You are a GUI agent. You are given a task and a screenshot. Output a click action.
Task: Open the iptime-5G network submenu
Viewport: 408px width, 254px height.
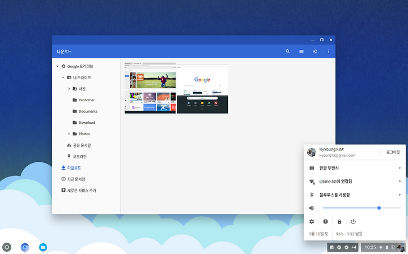(x=355, y=181)
